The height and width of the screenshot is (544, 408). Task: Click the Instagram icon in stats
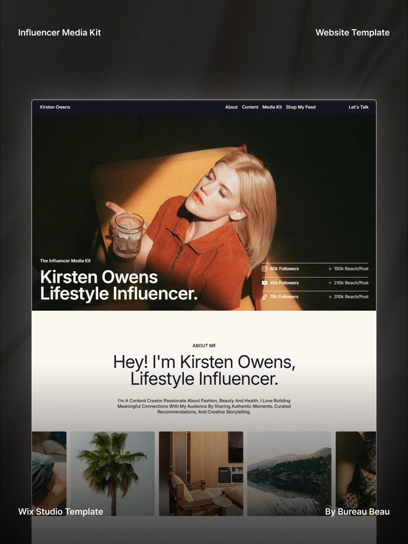point(264,269)
